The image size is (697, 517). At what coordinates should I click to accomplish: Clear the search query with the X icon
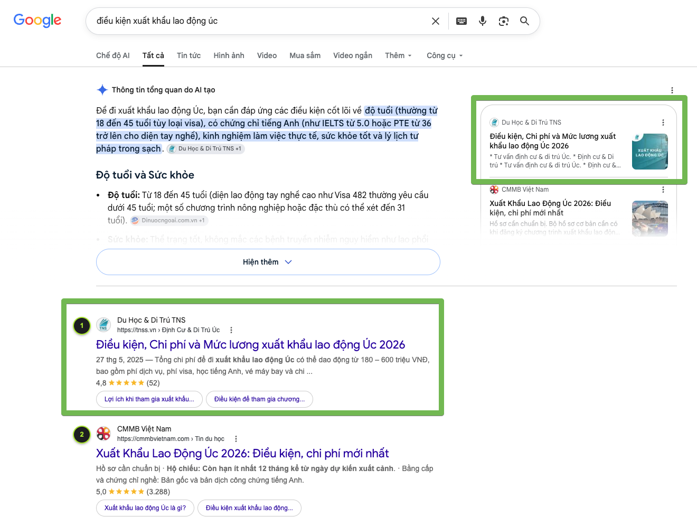tap(436, 21)
